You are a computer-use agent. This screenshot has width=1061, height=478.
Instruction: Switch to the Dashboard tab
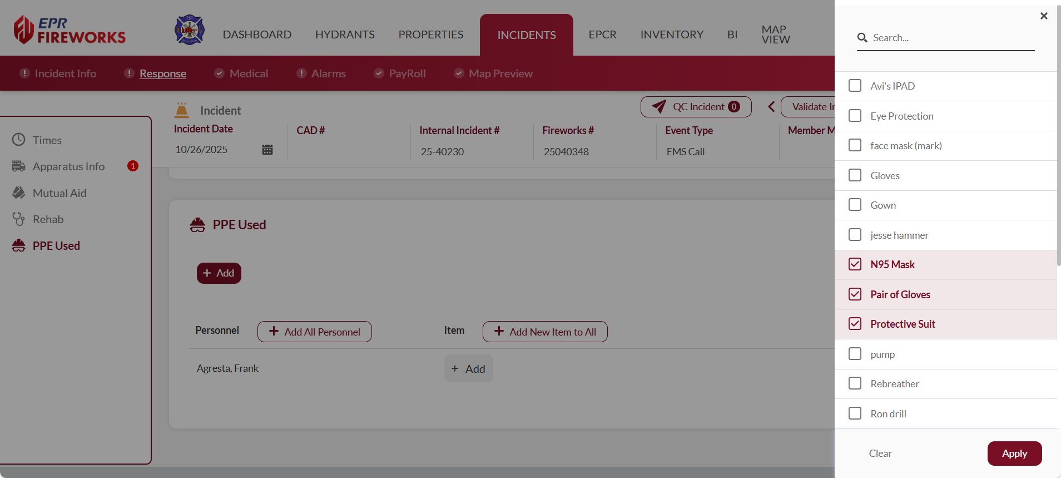tap(257, 35)
